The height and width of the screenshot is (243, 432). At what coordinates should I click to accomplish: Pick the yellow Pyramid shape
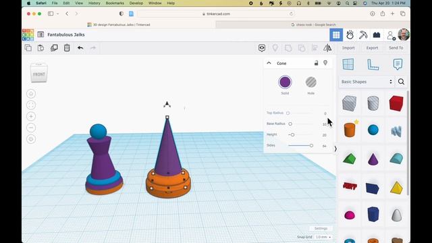click(x=396, y=188)
